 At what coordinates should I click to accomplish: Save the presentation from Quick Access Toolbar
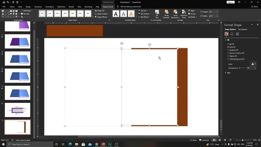point(4,2)
